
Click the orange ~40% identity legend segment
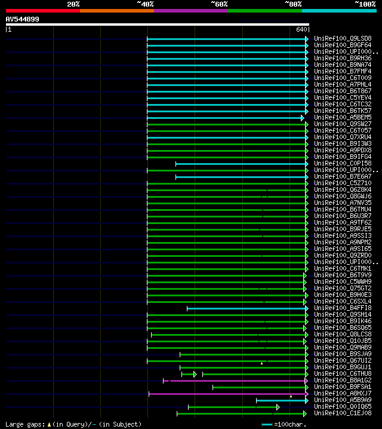[x=117, y=11]
